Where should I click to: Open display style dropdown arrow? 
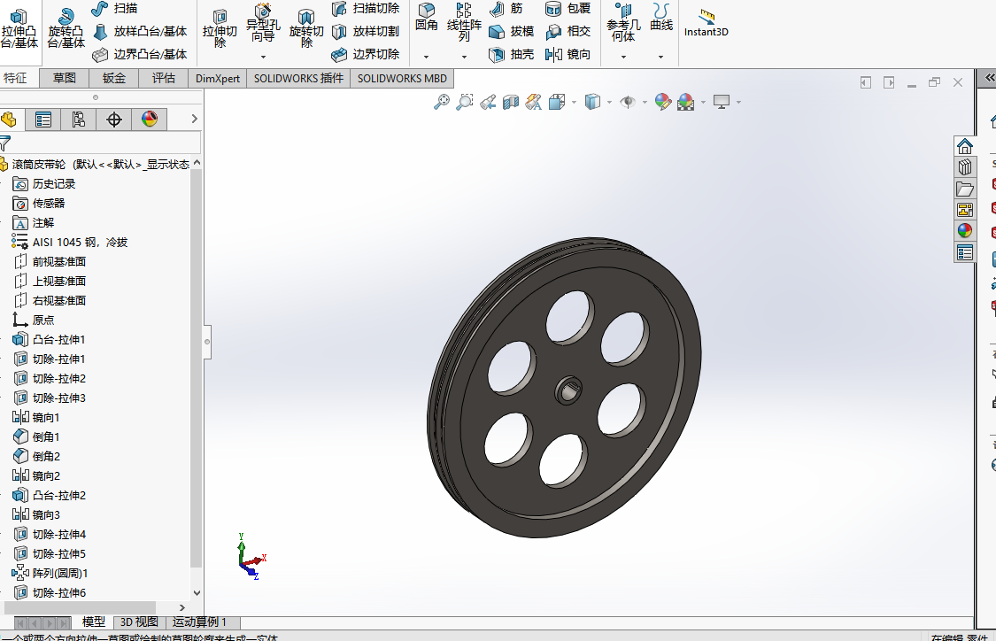609,103
